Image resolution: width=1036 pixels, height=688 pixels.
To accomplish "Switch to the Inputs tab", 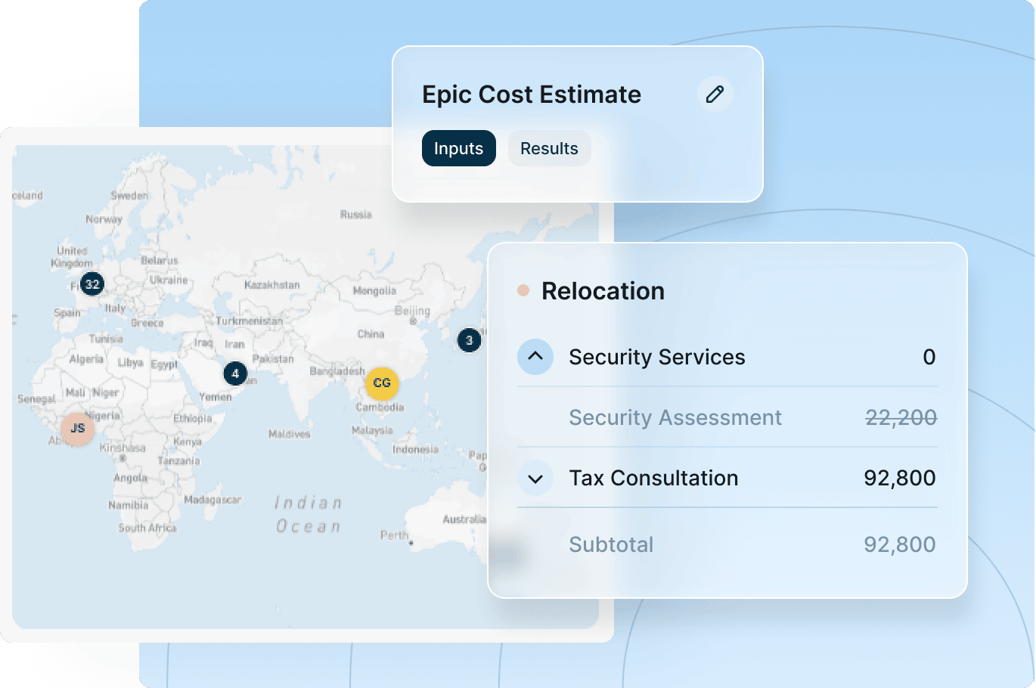I will (x=458, y=148).
